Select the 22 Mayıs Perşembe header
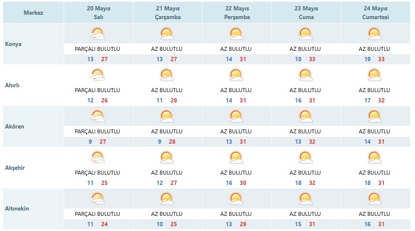 (x=236, y=13)
